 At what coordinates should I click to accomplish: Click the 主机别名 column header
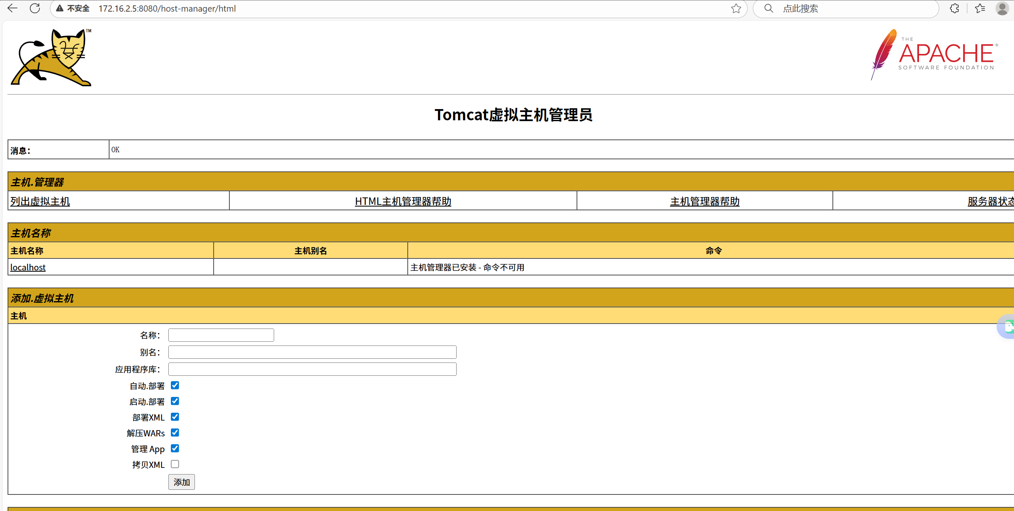click(311, 251)
